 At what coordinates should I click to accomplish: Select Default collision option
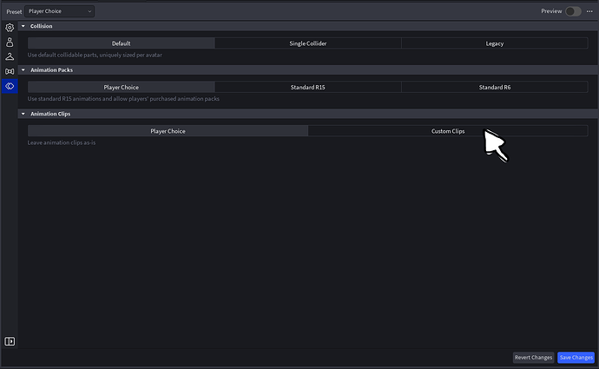pos(121,43)
